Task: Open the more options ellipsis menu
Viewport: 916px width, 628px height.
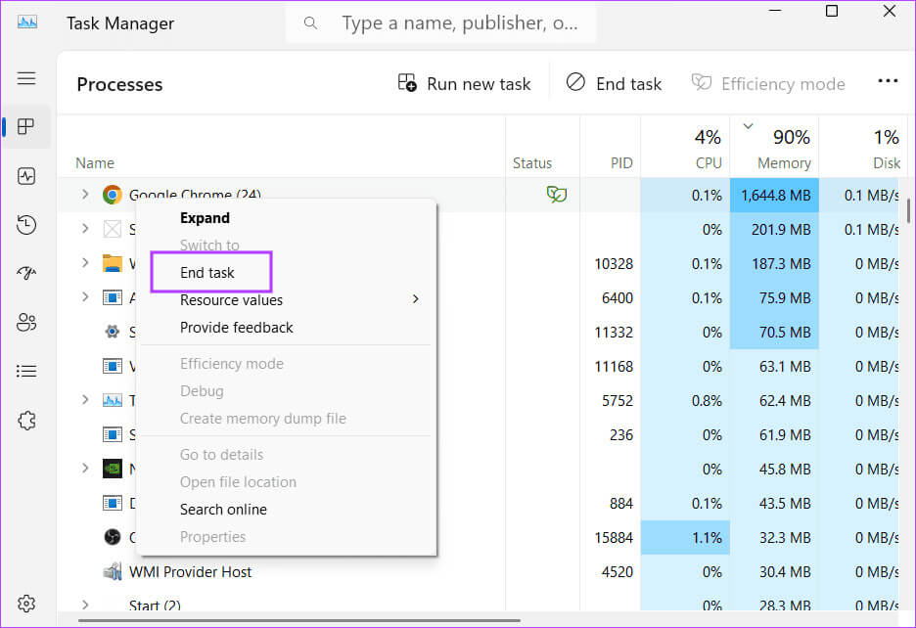Action: click(888, 81)
